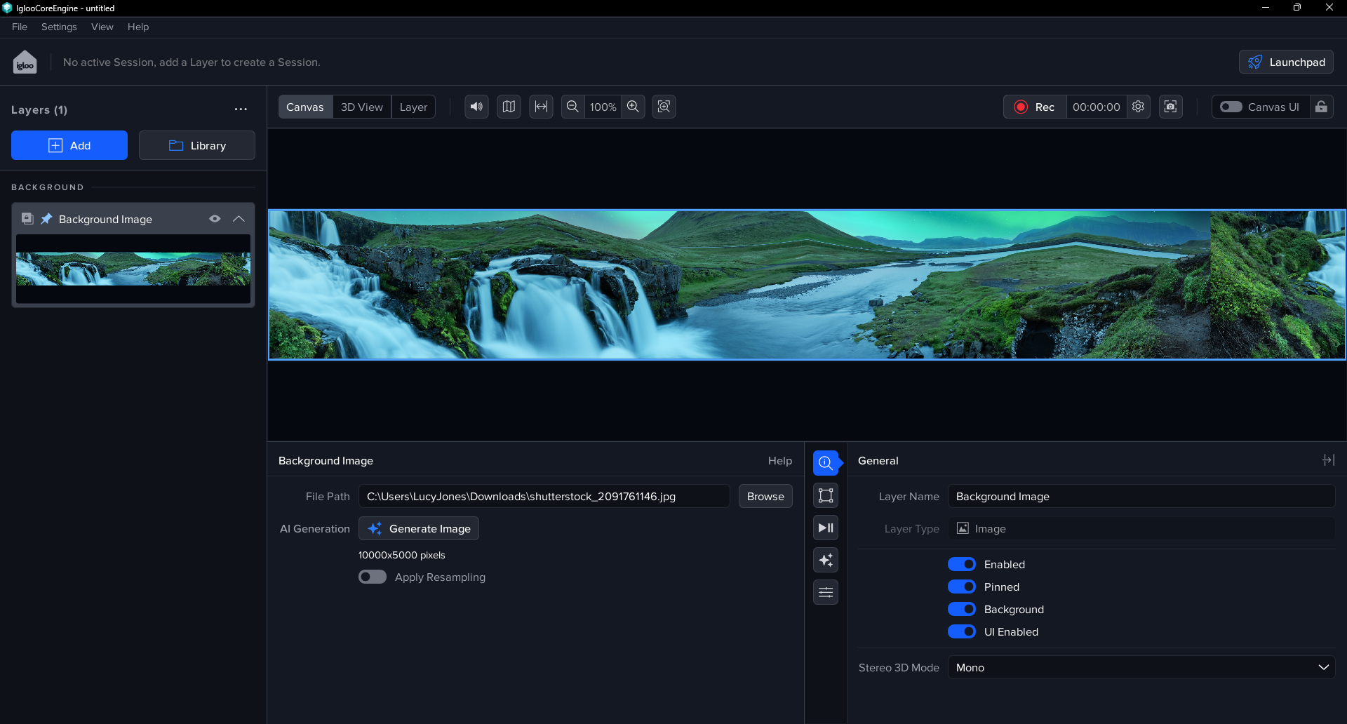The width and height of the screenshot is (1347, 724).
Task: Take a screenshot with the capture icon
Action: pos(1170,107)
